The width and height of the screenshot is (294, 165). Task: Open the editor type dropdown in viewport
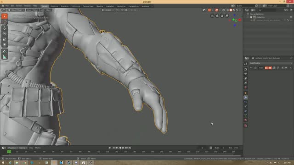pyautogui.click(x=4, y=10)
